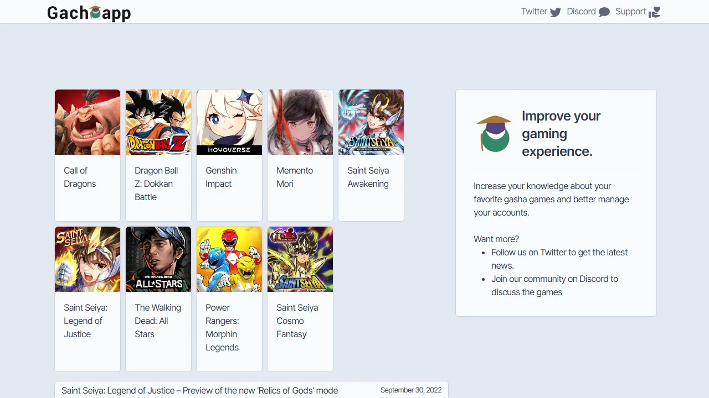This screenshot has width=709, height=398.
Task: Open the Discord link in header
Action: [581, 12]
